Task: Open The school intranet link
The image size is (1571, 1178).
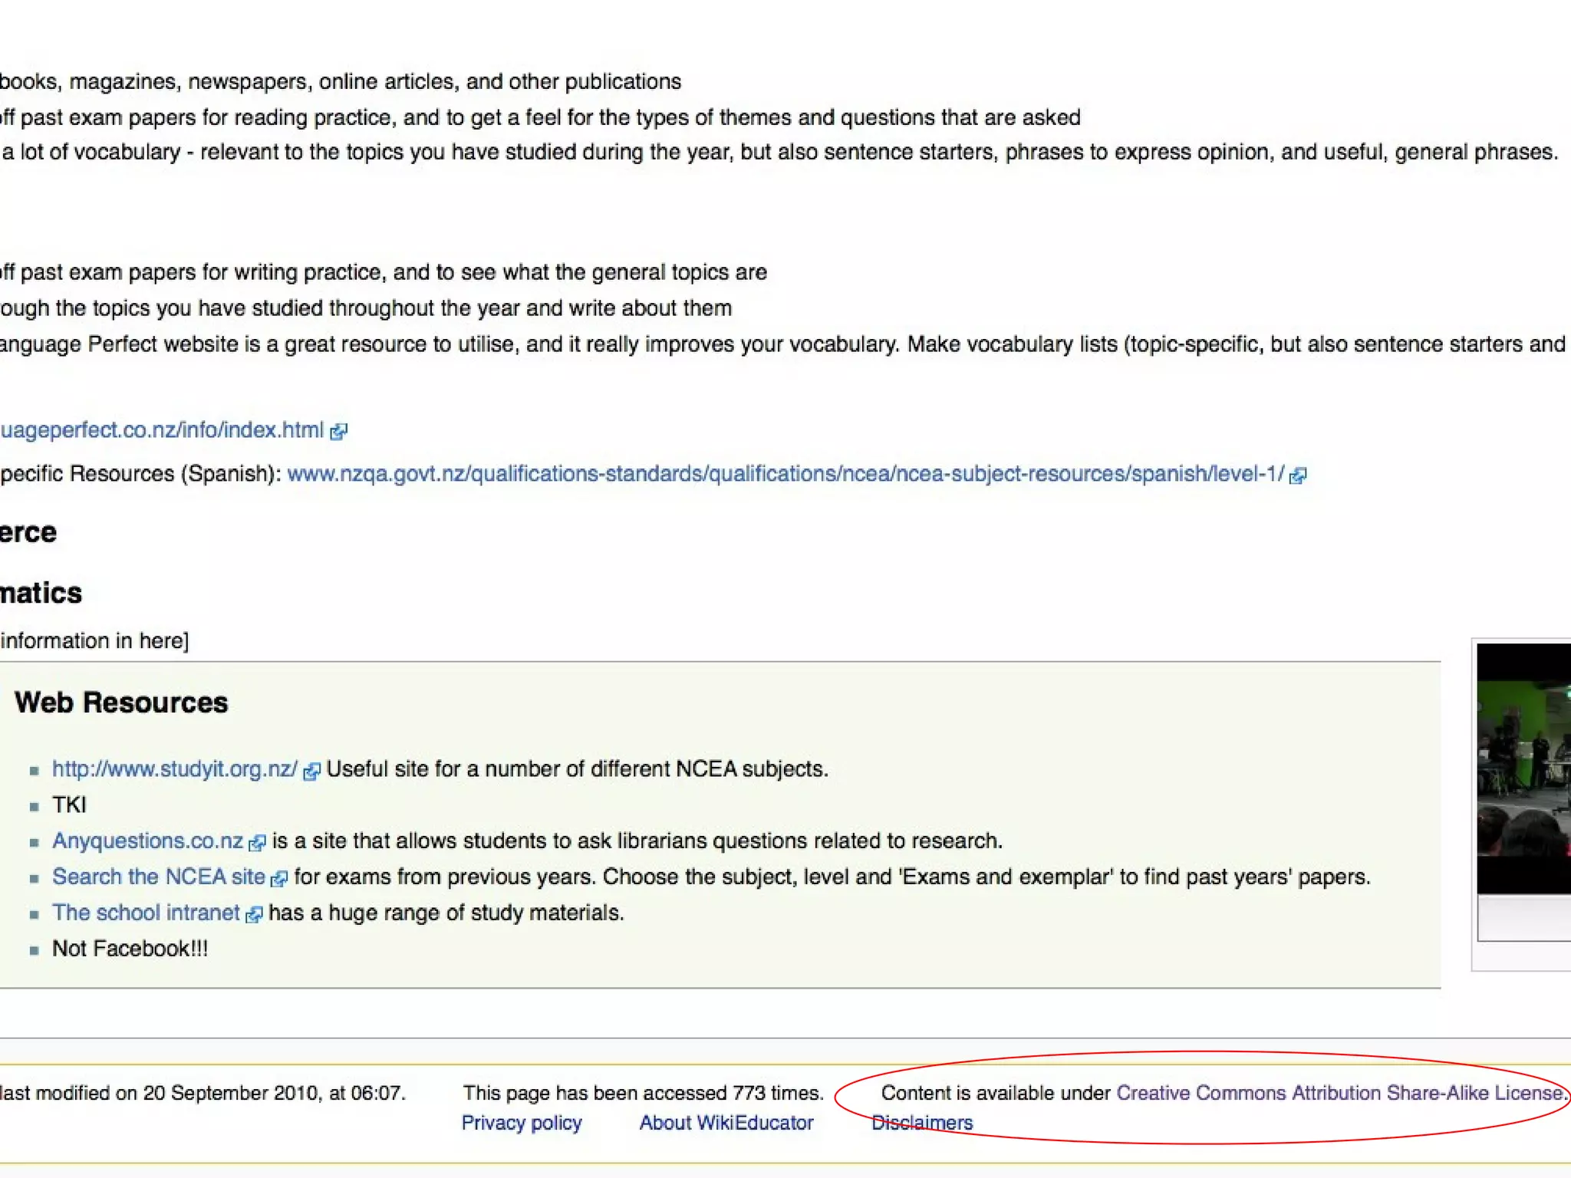Action: click(x=146, y=913)
